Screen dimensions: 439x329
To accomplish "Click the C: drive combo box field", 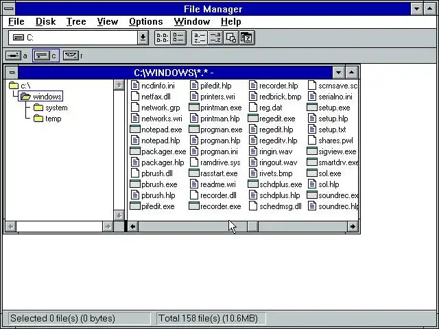I will click(x=73, y=38).
